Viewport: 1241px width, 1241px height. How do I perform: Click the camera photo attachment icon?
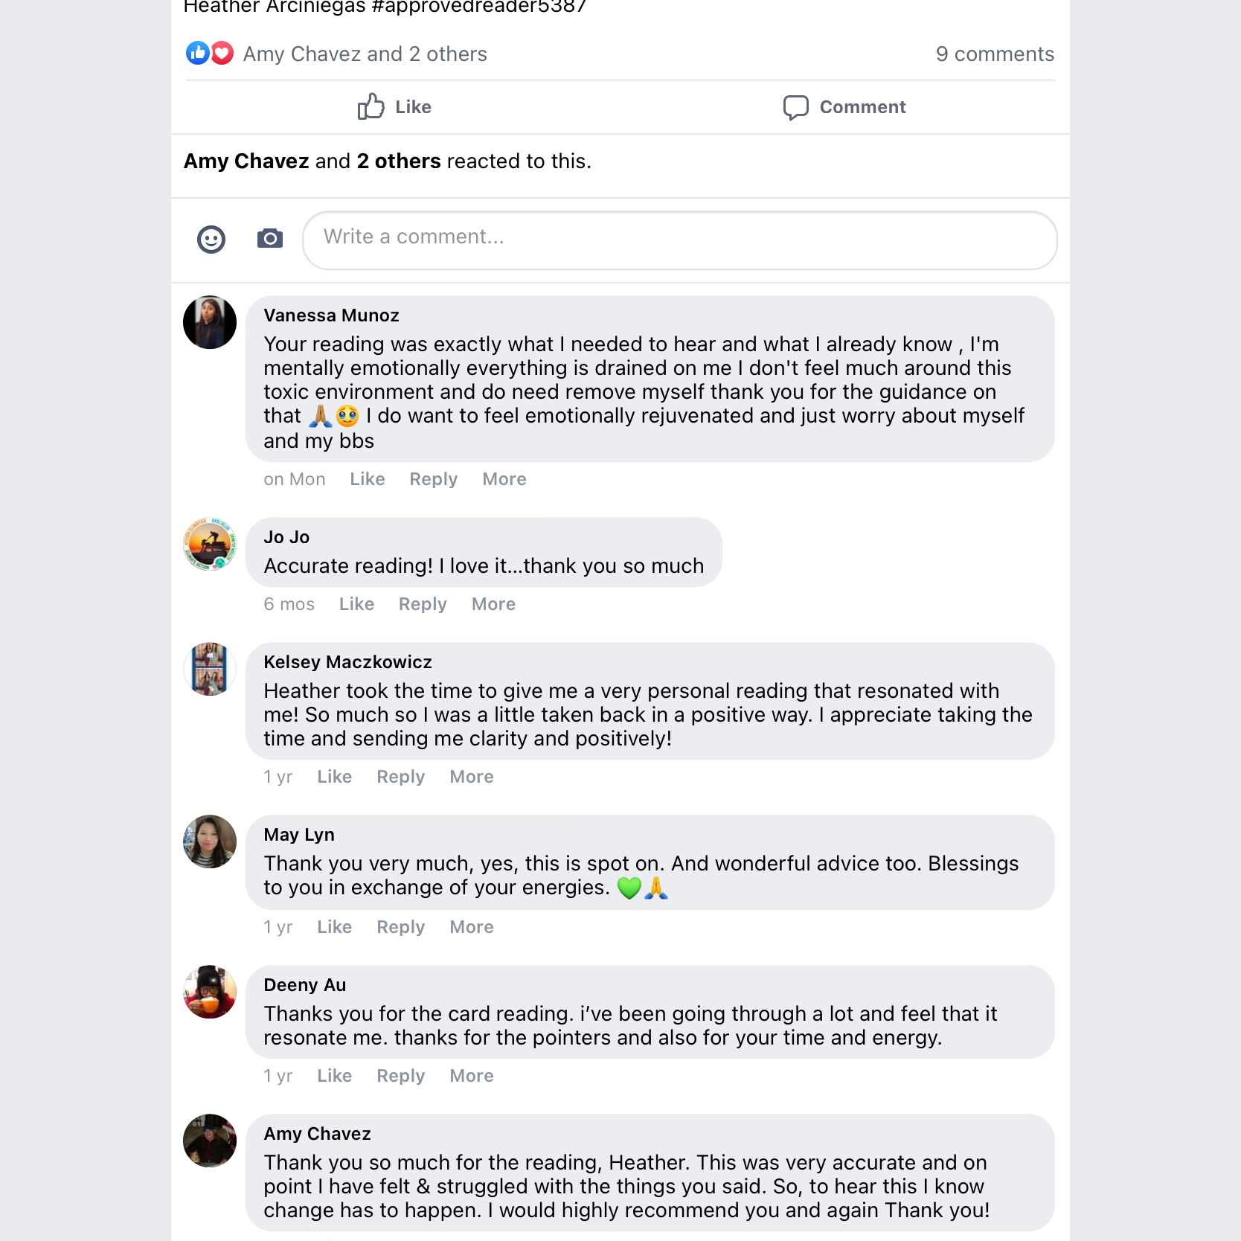click(270, 239)
